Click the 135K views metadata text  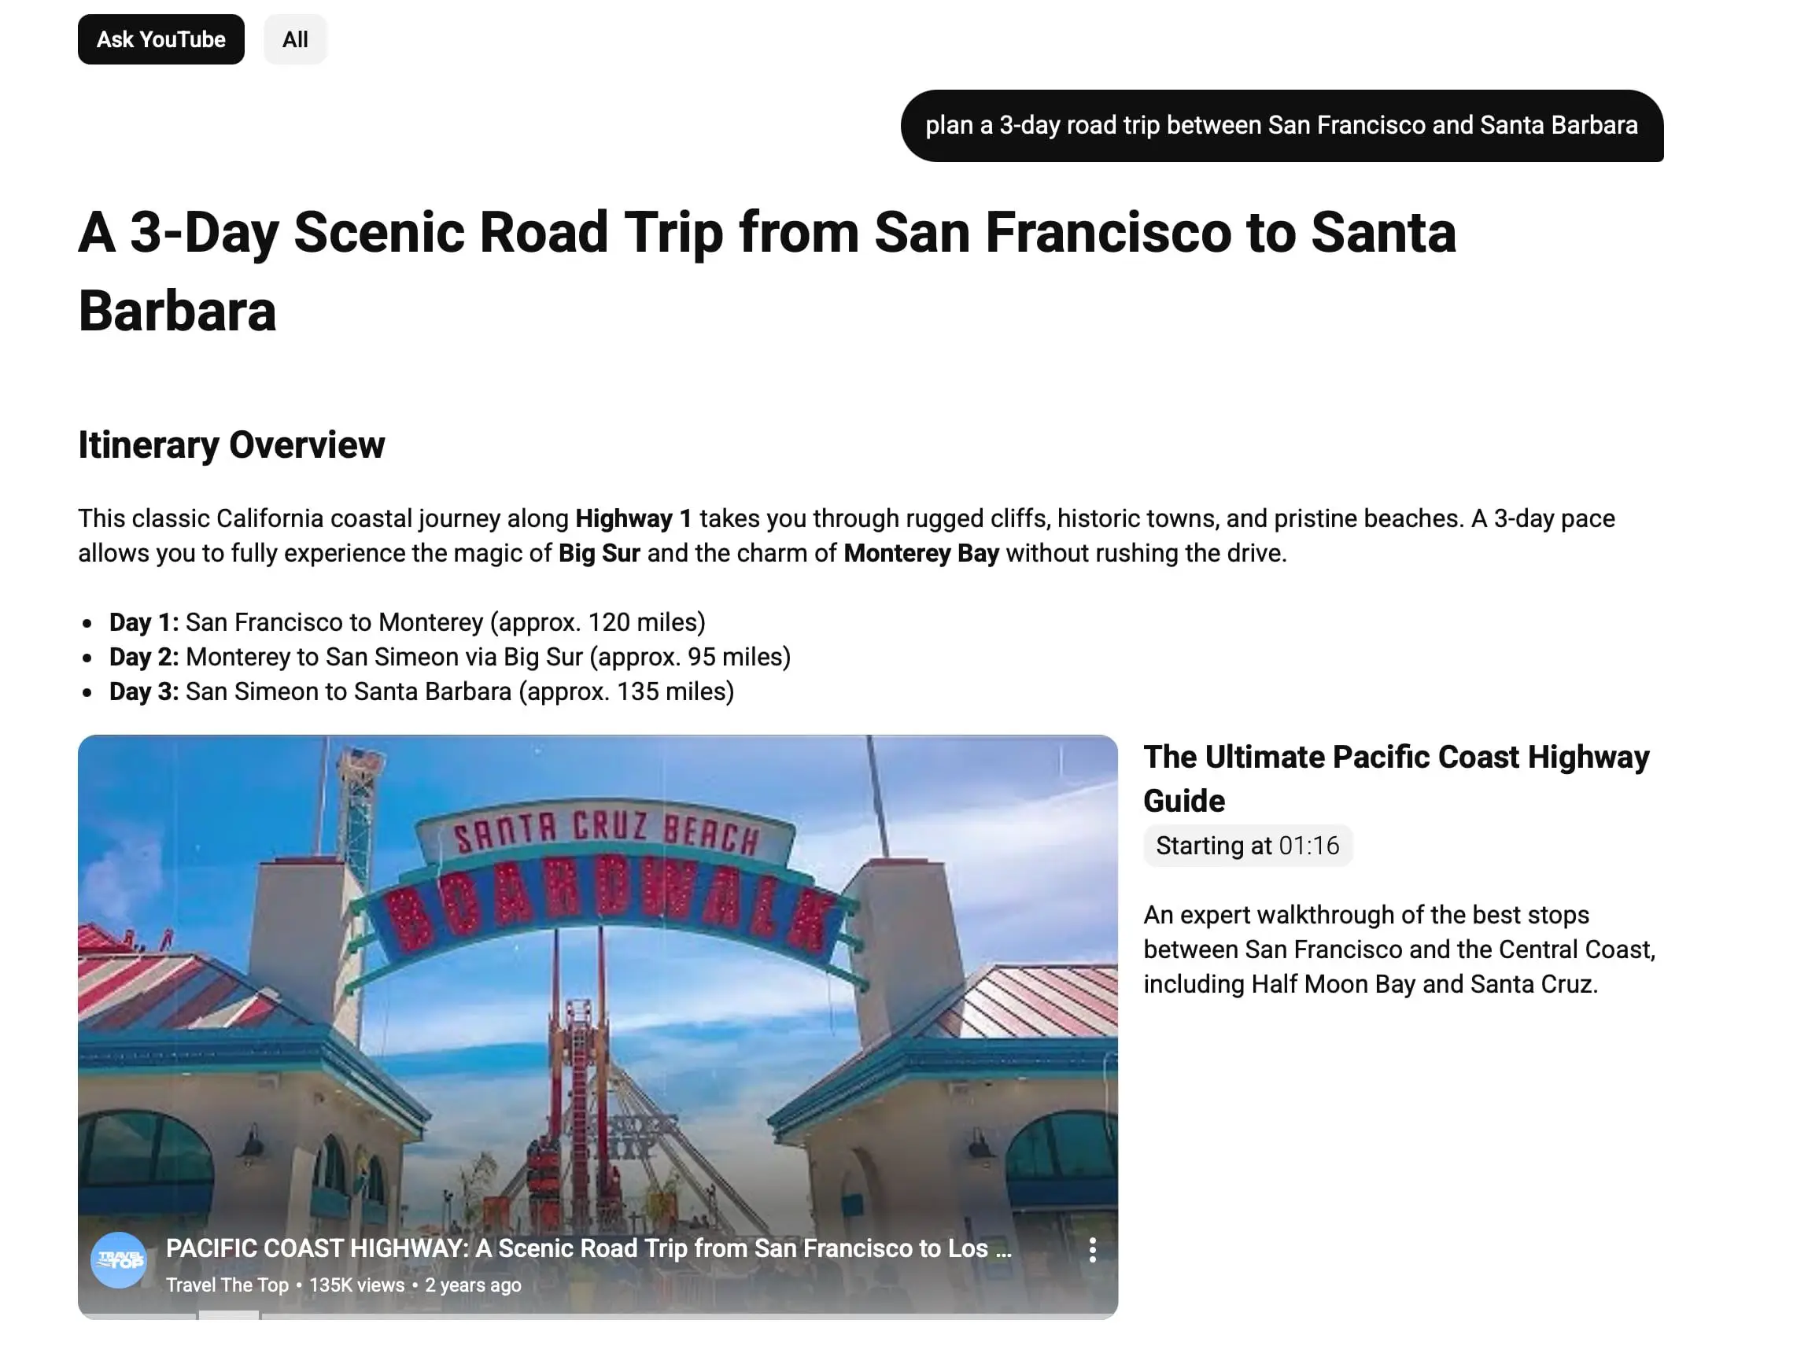click(356, 1285)
